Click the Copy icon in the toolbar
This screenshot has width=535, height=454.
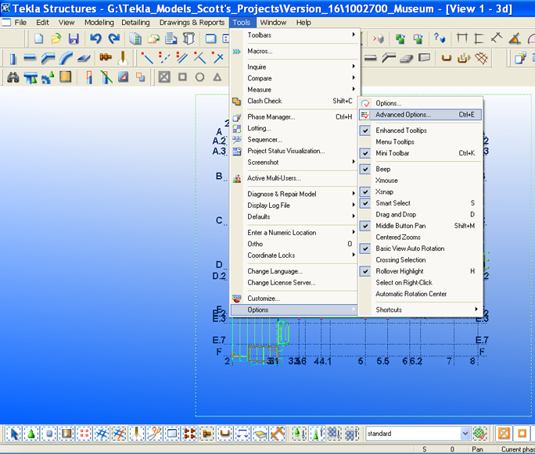pyautogui.click(x=135, y=38)
